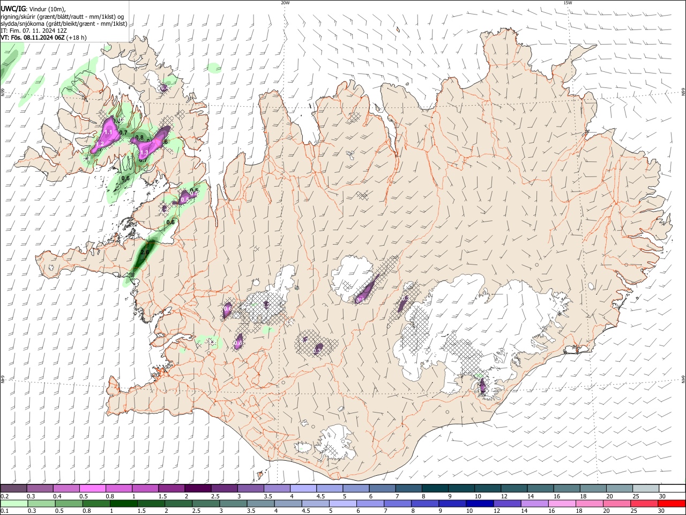Viewport: 686px width, 515px height.
Task: Click the '20W' longitude label at top
Action: (x=285, y=3)
